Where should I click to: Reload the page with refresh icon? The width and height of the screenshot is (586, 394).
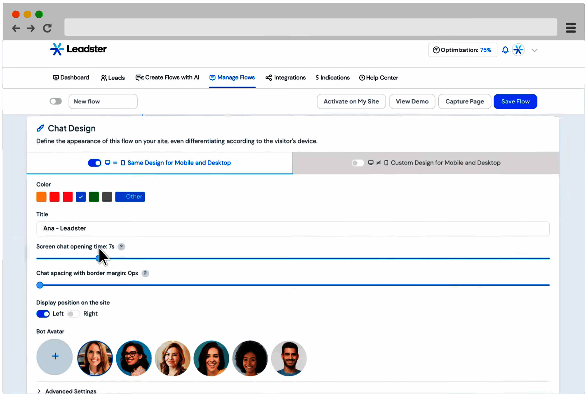coord(47,28)
